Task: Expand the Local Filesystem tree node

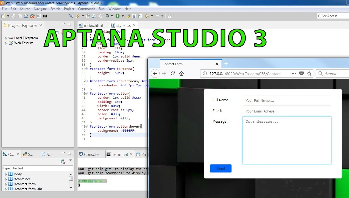Action: (6, 38)
